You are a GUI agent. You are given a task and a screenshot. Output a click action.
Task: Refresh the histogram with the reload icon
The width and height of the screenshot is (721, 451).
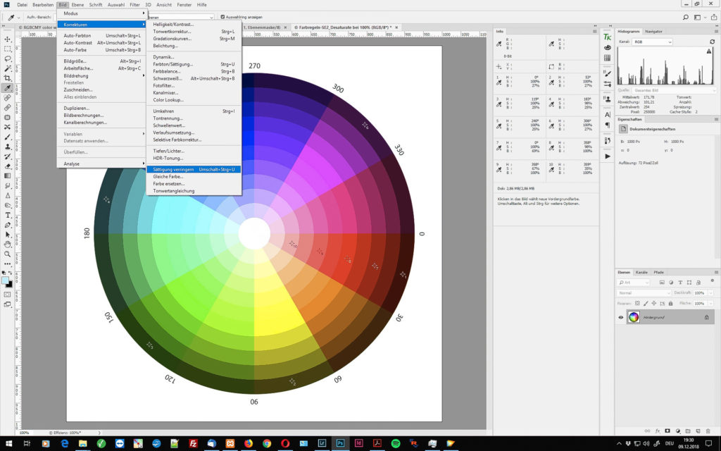click(x=713, y=42)
